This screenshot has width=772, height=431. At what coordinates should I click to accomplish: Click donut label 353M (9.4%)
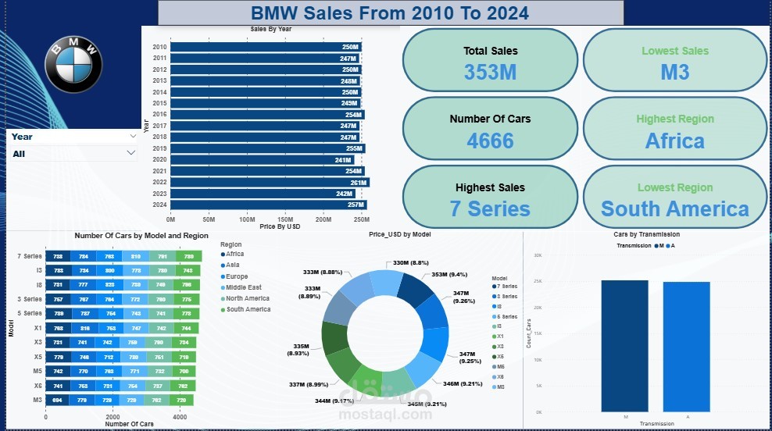pos(449,274)
